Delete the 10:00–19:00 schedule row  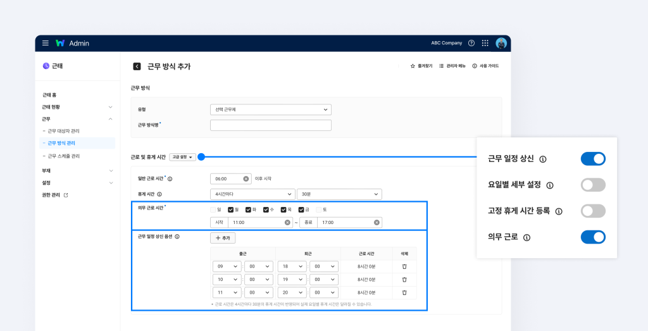coord(404,280)
